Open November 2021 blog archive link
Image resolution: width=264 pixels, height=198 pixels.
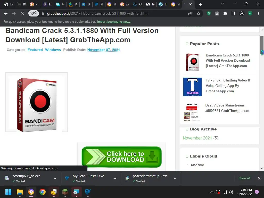[197, 138]
